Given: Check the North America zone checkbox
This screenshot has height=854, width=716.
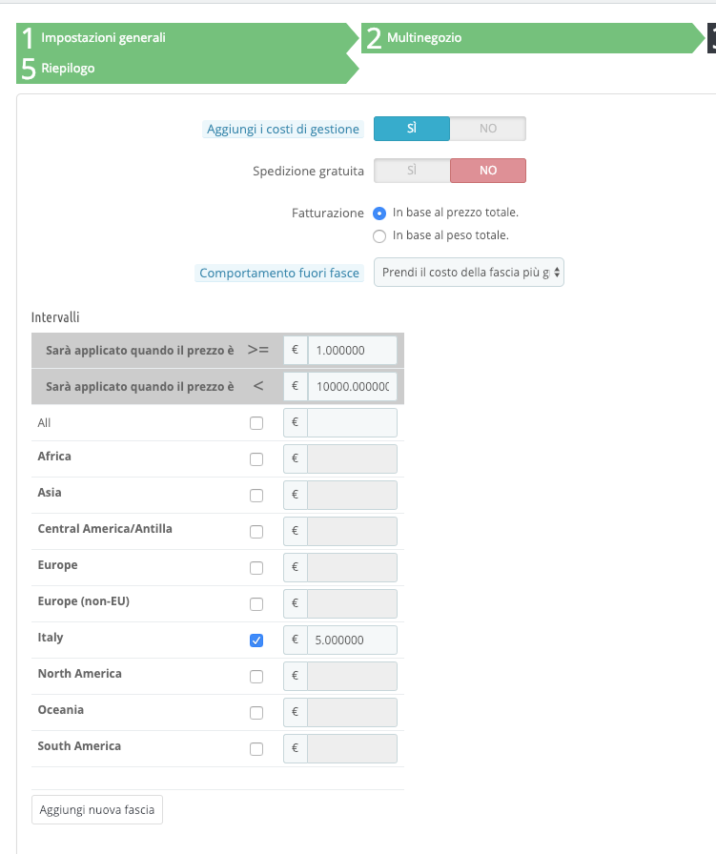Looking at the screenshot, I should [x=256, y=677].
